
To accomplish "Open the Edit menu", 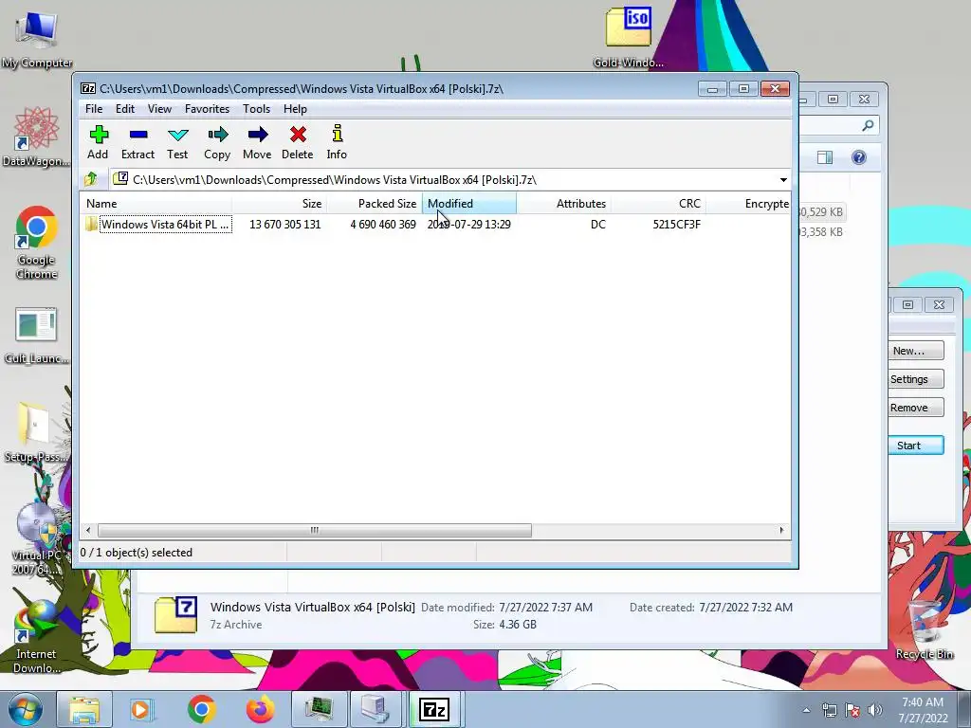I will [125, 109].
